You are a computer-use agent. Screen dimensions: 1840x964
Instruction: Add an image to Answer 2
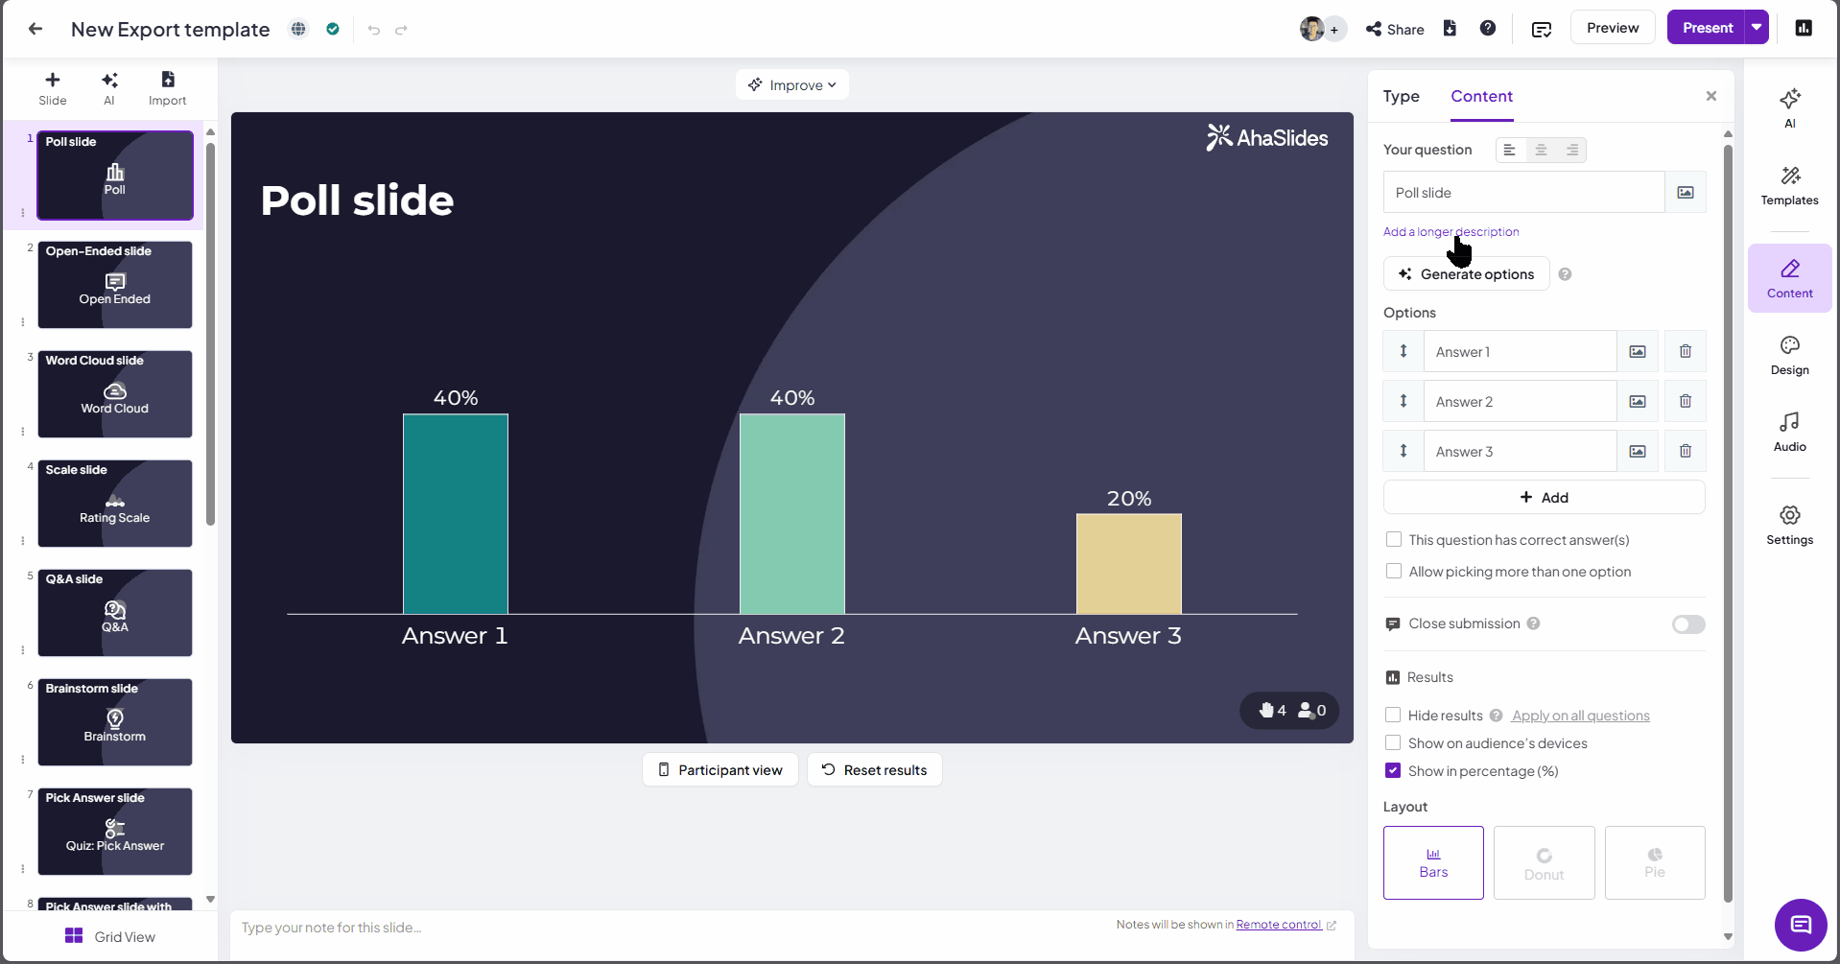coord(1638,401)
